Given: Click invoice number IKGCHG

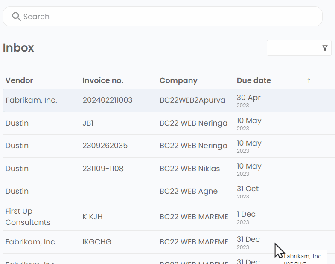Looking at the screenshot, I should (x=97, y=242).
